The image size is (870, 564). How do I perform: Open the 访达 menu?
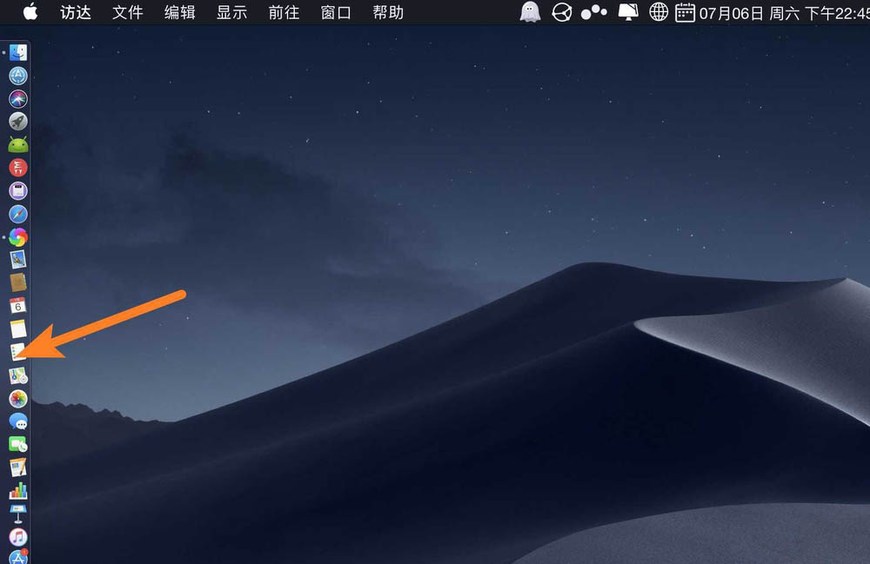click(x=76, y=12)
